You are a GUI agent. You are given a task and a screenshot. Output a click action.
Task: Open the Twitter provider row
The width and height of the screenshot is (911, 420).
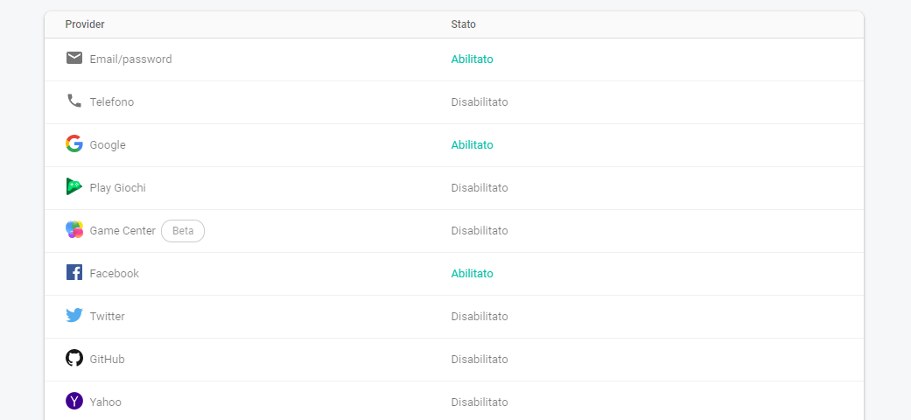[x=454, y=317]
